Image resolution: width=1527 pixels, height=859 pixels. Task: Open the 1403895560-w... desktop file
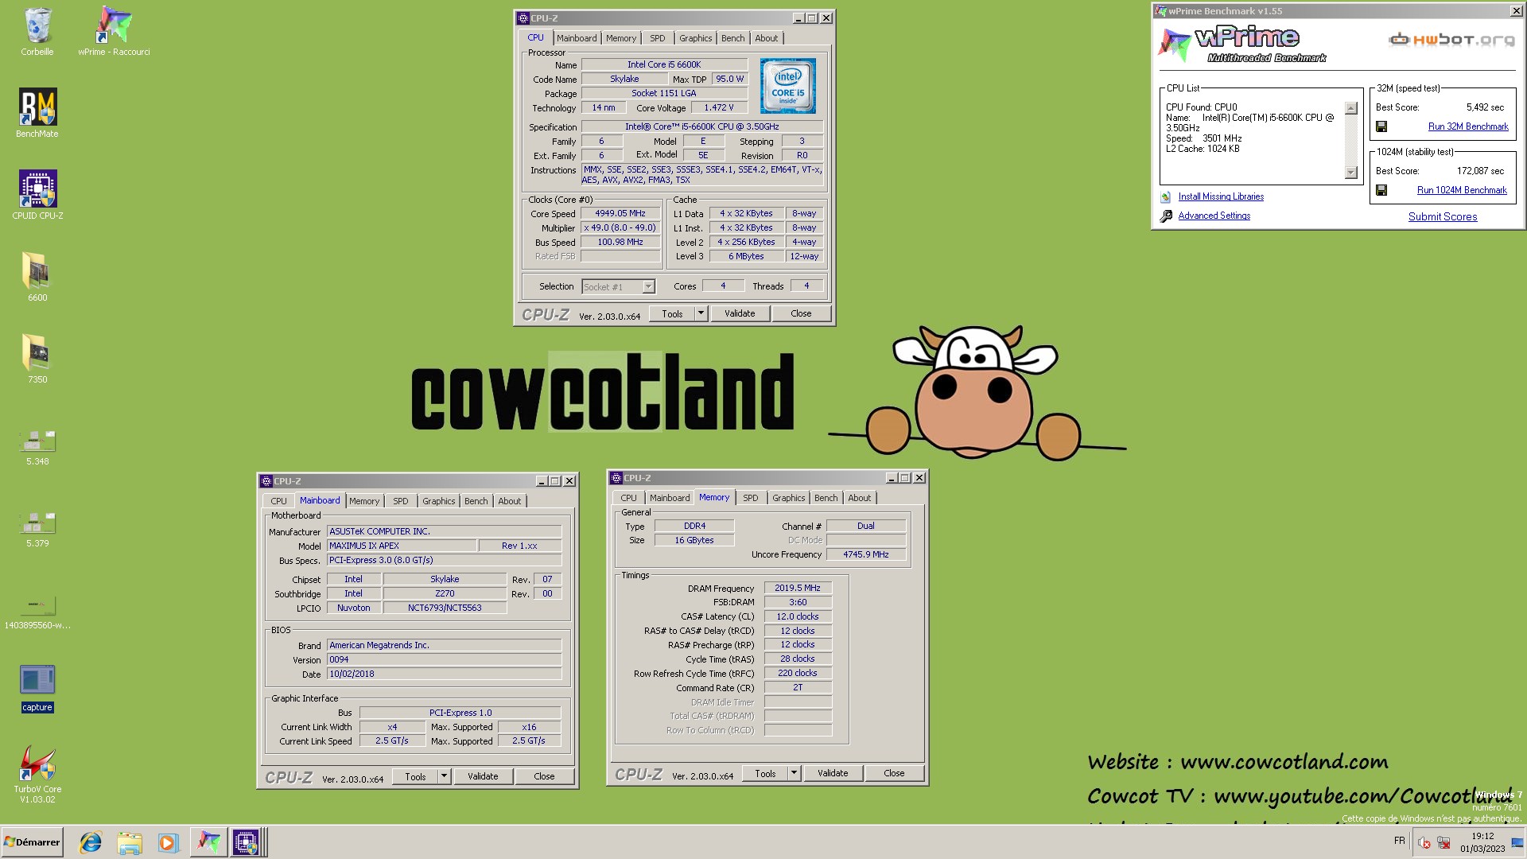[37, 611]
